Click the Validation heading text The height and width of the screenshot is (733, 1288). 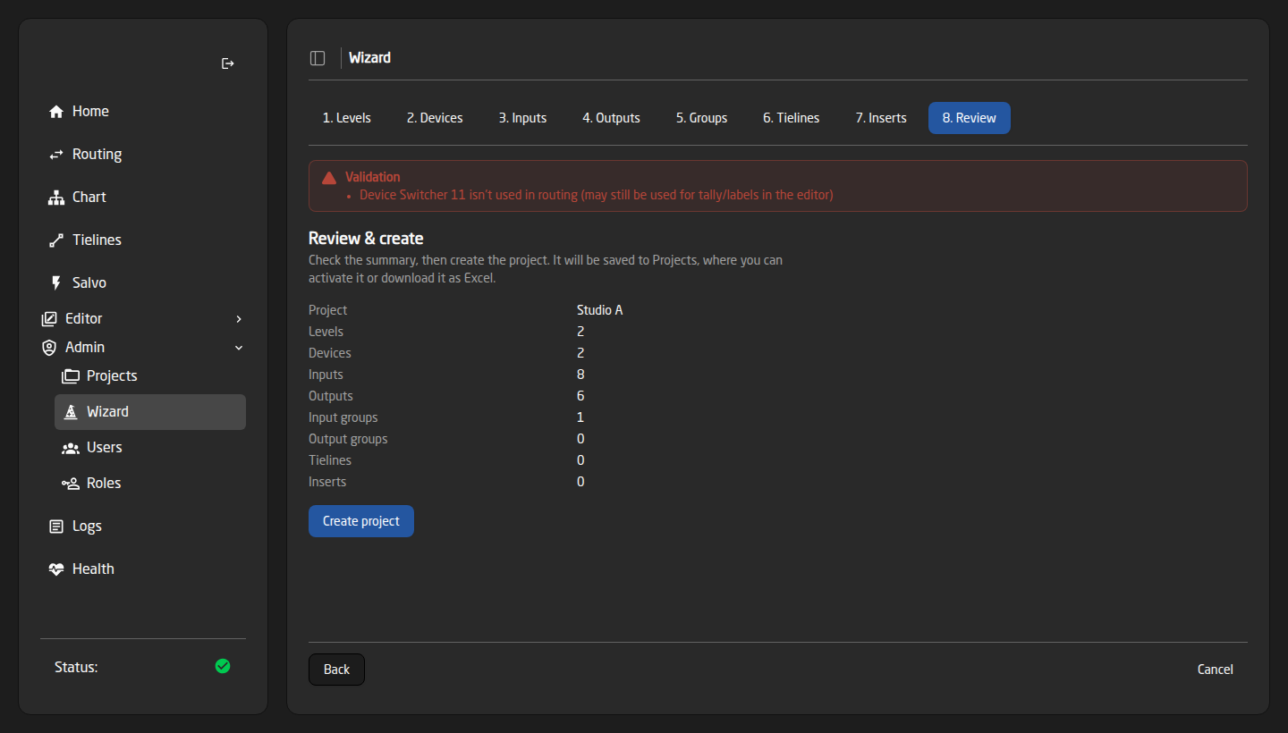[373, 177]
